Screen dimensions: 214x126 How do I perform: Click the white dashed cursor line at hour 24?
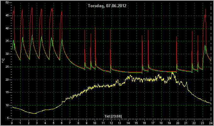point(211,60)
